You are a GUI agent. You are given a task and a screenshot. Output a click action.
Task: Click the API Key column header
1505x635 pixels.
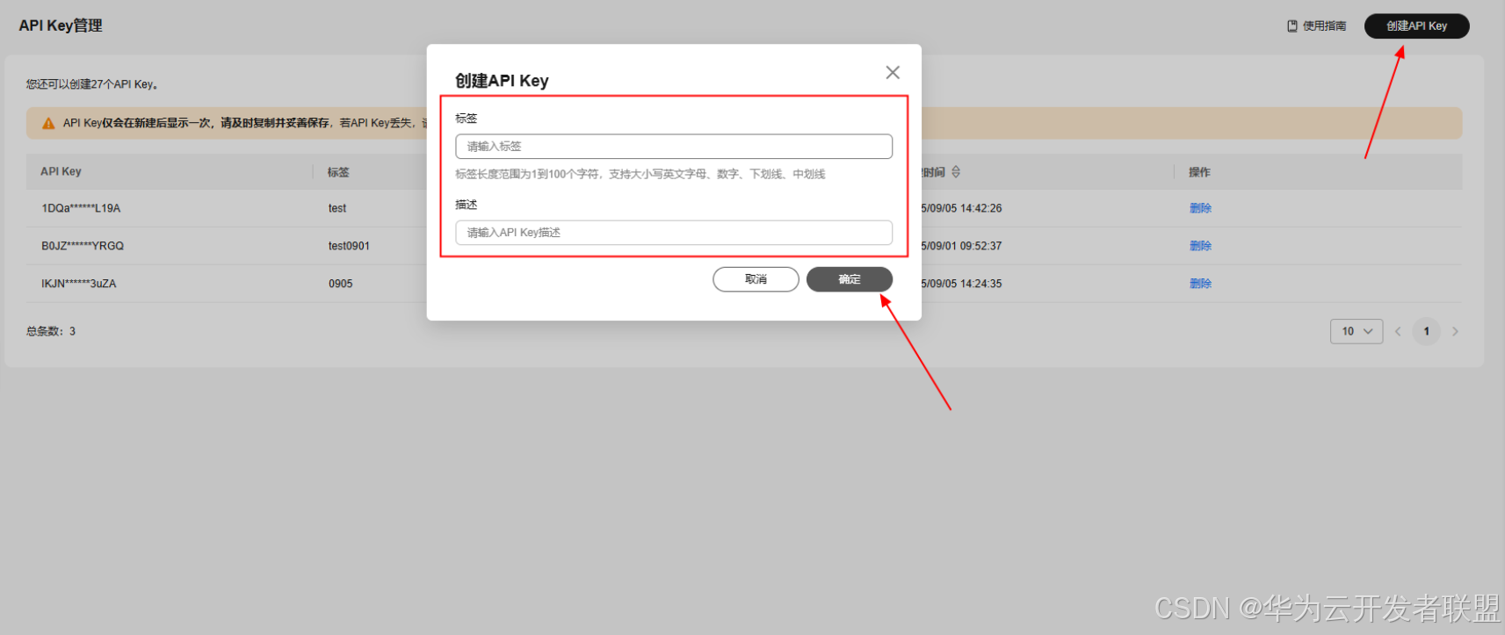pyautogui.click(x=61, y=172)
